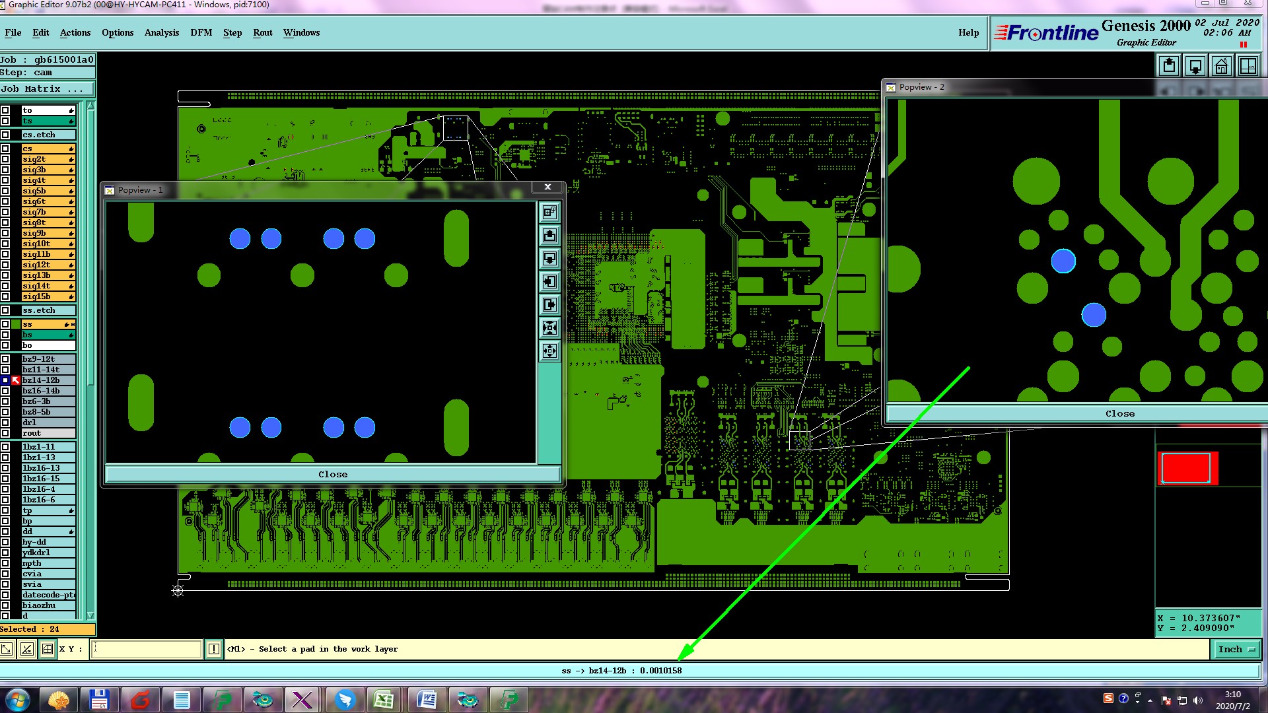
Task: Pan left in Popview-1 side toolbar
Action: click(x=549, y=282)
